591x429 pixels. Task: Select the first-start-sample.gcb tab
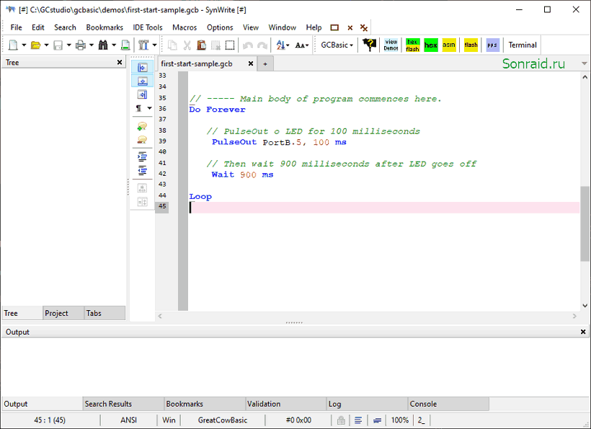[x=197, y=63]
